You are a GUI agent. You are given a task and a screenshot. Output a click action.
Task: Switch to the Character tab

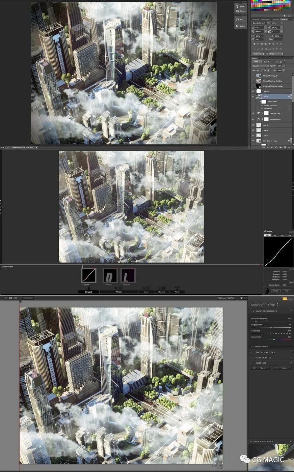pyautogui.click(x=284, y=19)
